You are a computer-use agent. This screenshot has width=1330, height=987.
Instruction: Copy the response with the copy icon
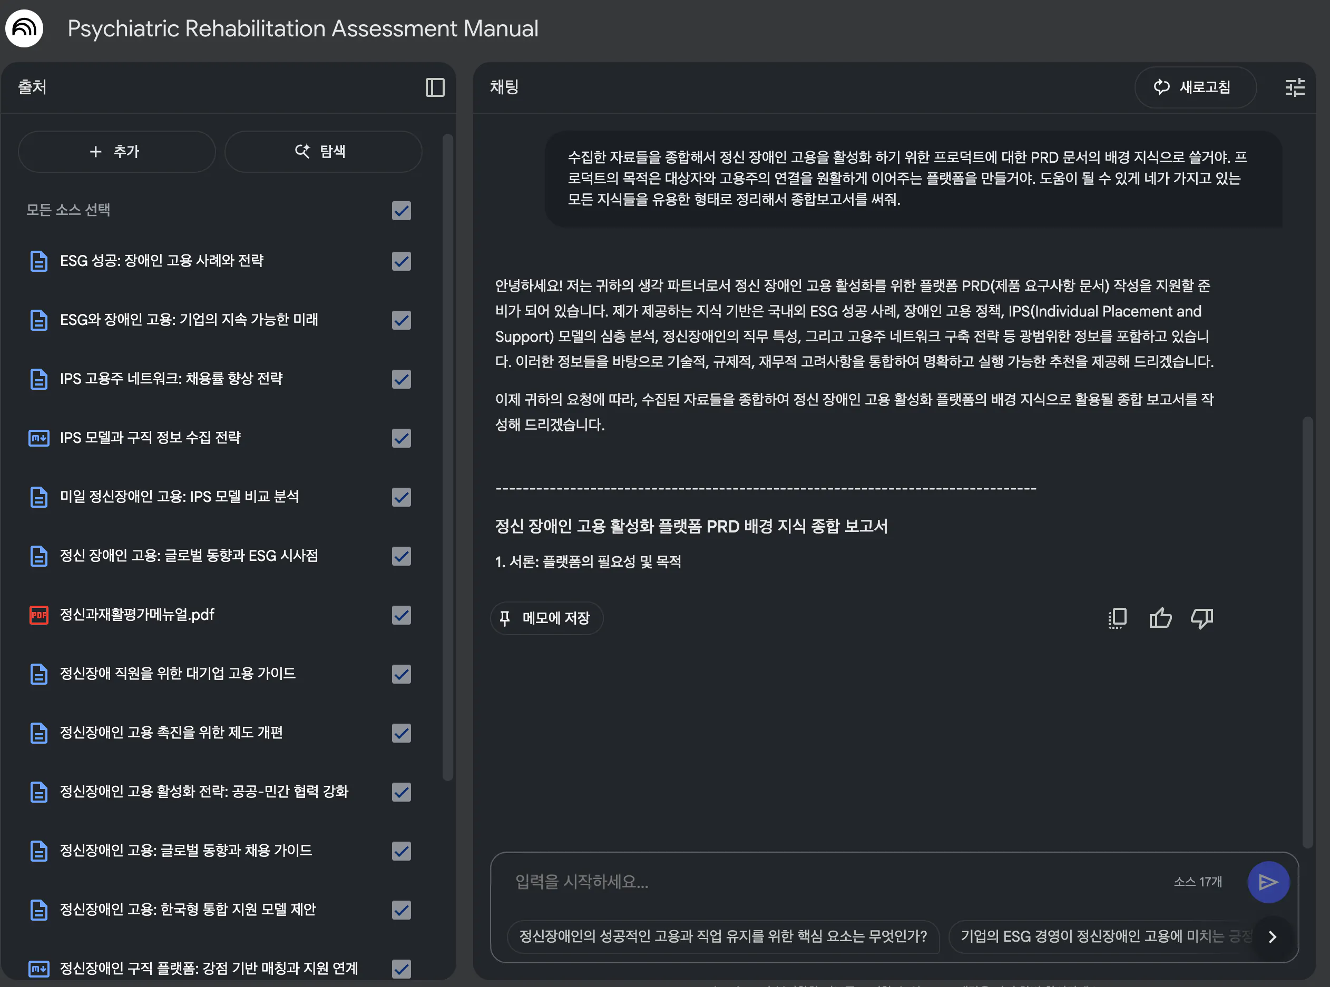click(x=1117, y=618)
